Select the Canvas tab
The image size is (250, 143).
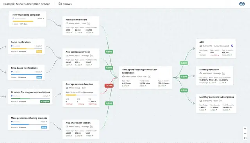tap(65, 4)
